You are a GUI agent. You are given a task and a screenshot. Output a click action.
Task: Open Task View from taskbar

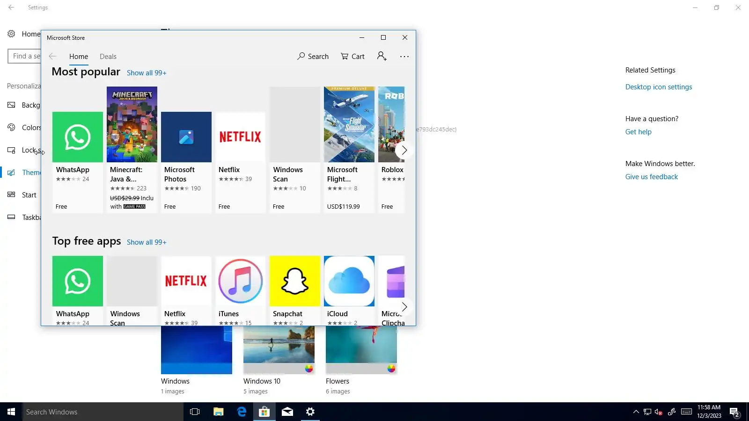pos(195,412)
